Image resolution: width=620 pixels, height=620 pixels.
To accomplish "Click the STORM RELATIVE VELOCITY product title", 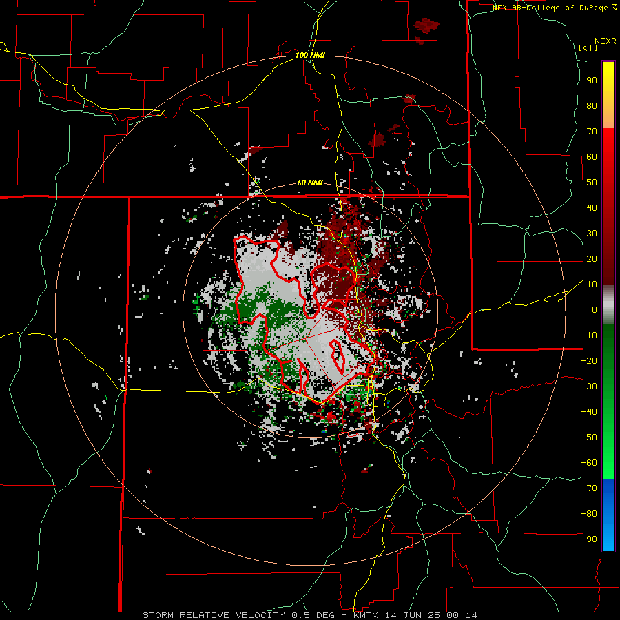I will pyautogui.click(x=214, y=615).
